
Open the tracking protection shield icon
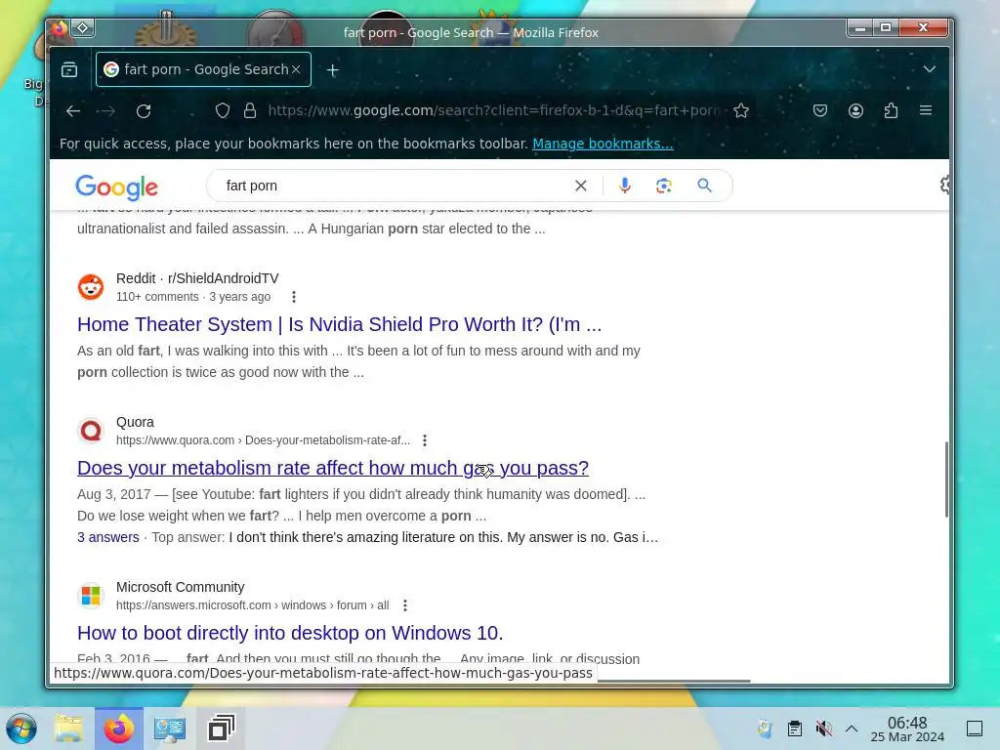222,111
